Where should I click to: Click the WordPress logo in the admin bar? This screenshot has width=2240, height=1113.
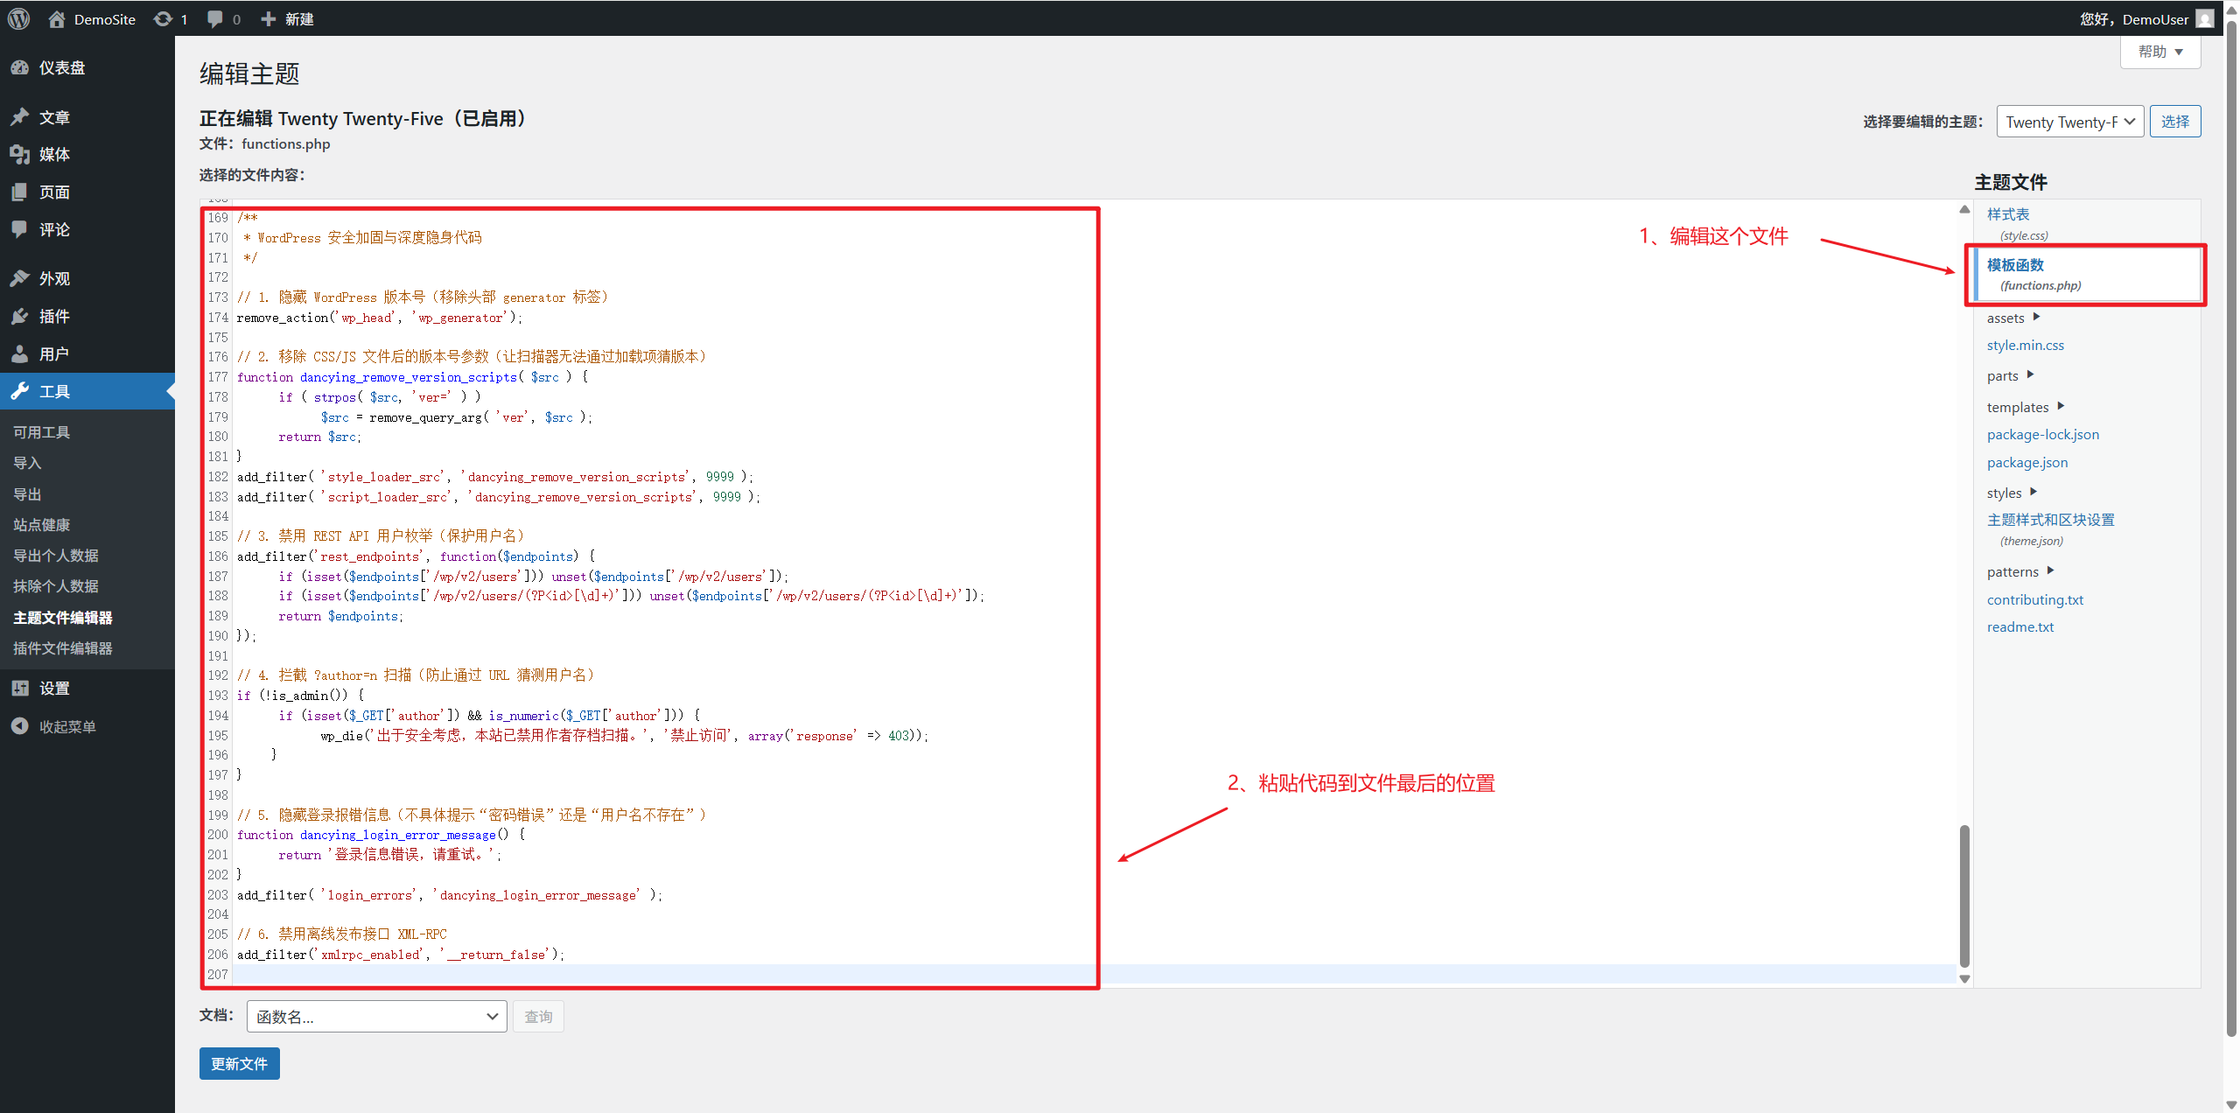[18, 18]
